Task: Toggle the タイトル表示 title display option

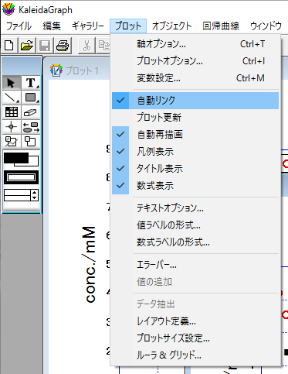Action: [x=195, y=169]
